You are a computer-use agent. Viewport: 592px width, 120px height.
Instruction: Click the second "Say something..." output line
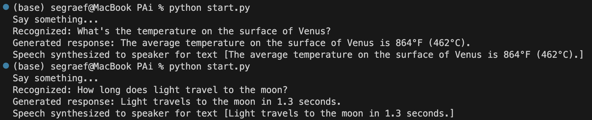coord(56,78)
